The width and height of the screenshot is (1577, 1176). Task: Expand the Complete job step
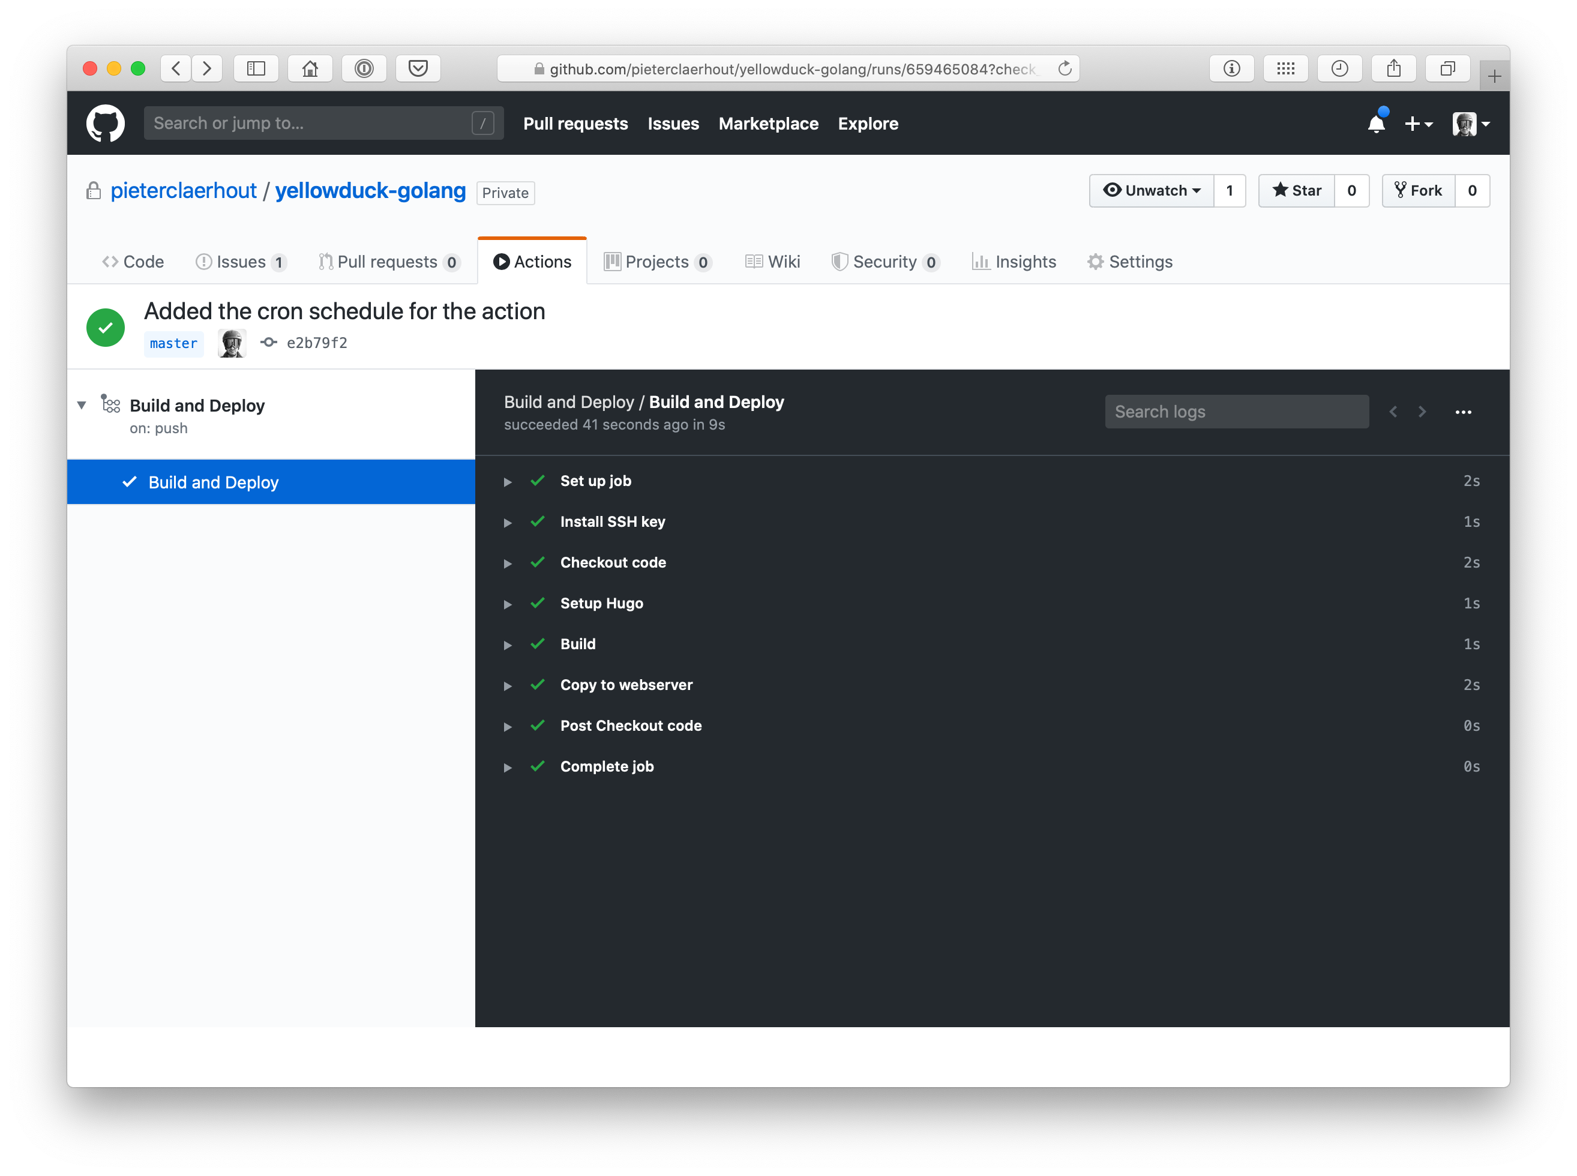point(508,767)
